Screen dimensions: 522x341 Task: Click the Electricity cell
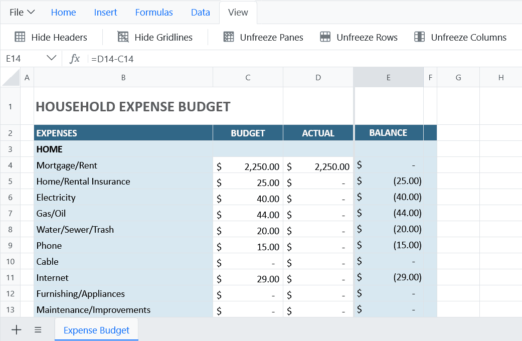[123, 197]
